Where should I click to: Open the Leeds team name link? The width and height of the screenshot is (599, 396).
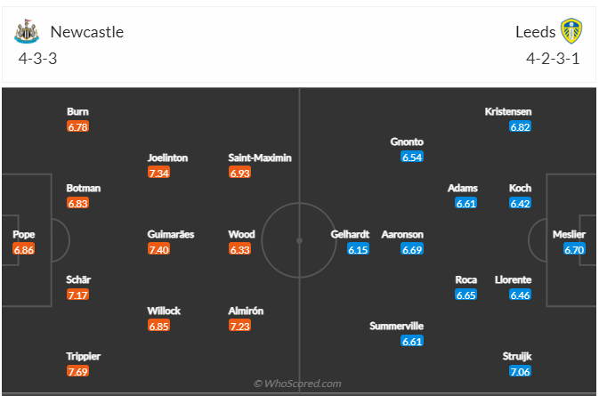[535, 32]
